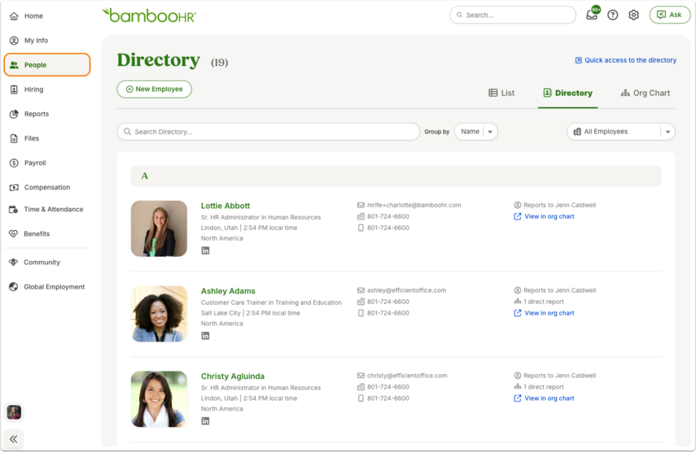View Lottie Abbott in org chart

[x=549, y=217]
